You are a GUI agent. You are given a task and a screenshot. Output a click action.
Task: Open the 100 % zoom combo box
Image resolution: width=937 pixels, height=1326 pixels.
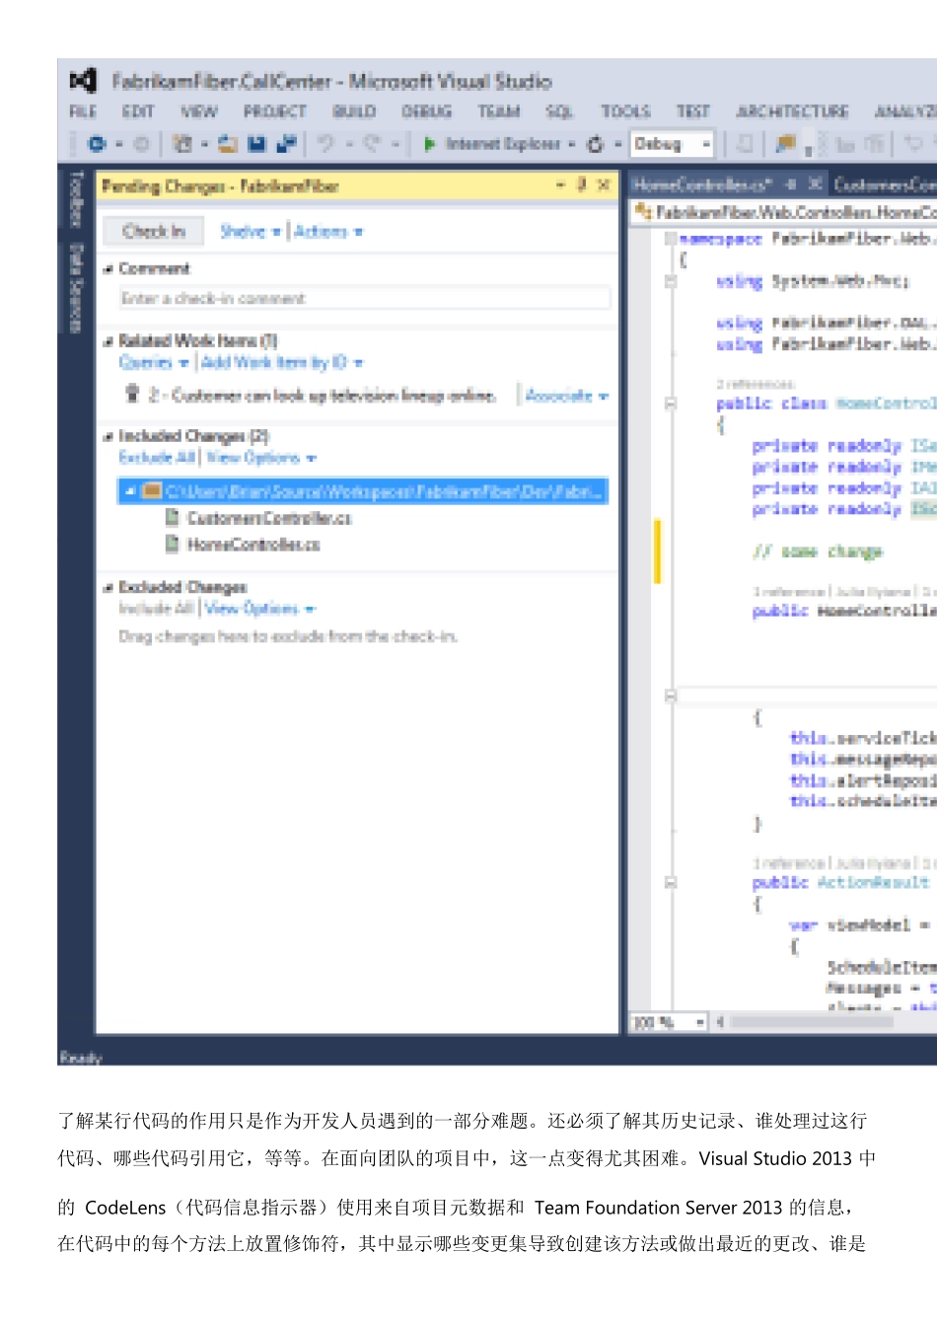[x=670, y=1022]
